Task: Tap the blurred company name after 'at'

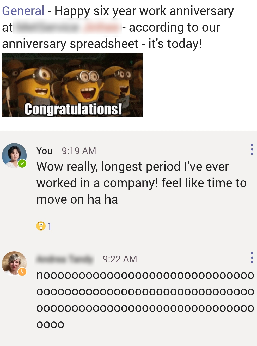Action: point(47,27)
